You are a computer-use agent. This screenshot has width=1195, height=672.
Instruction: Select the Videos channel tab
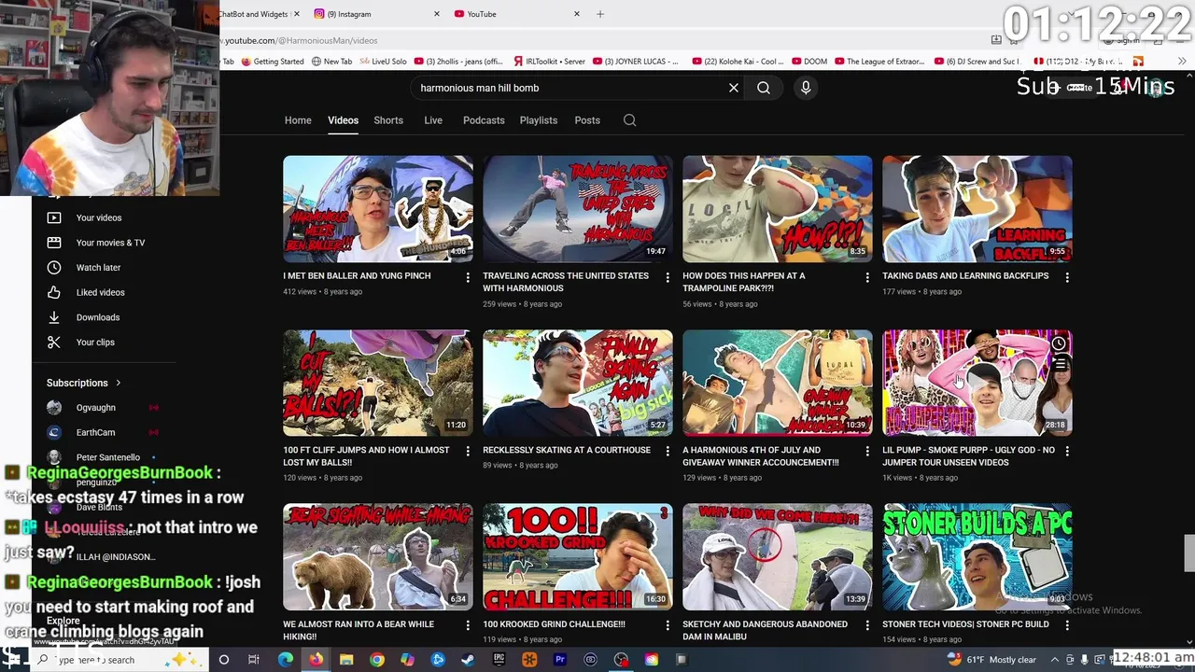pos(343,120)
